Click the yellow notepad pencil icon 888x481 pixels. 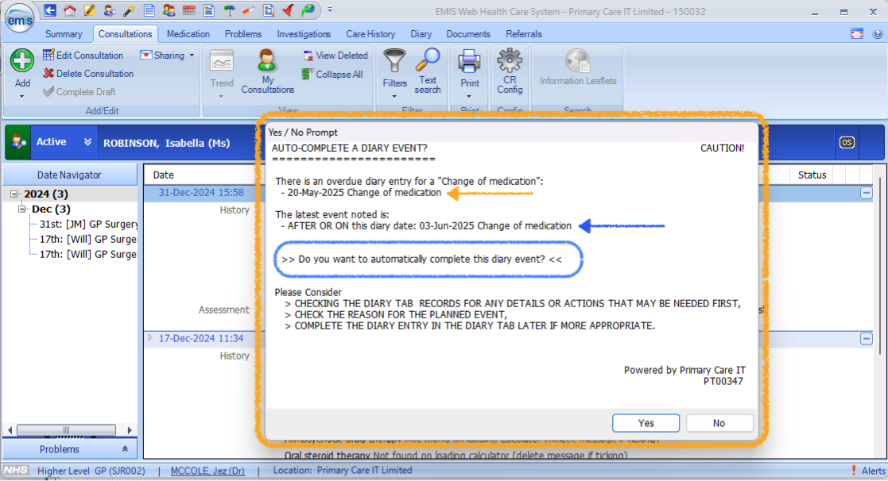coord(90,10)
